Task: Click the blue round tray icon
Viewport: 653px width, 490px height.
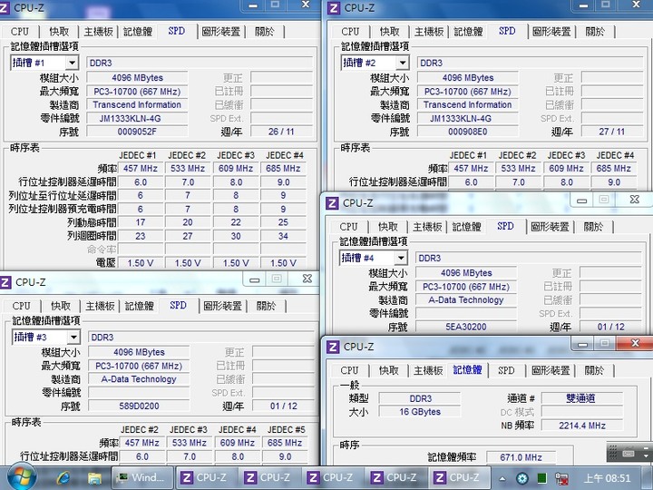Action: click(522, 478)
